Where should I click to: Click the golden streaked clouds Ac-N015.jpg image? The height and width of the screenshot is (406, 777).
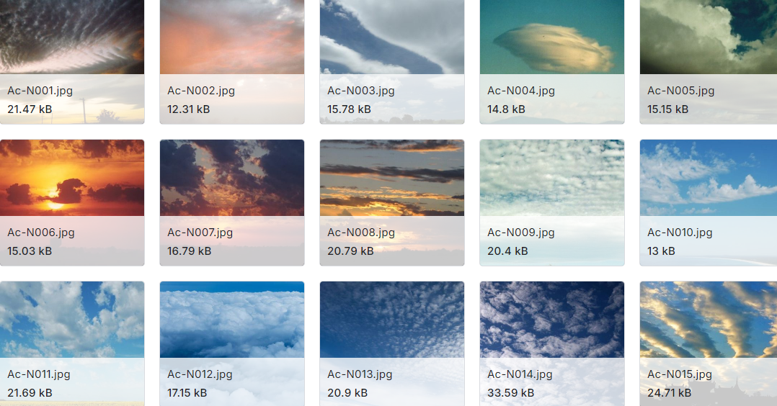point(709,320)
